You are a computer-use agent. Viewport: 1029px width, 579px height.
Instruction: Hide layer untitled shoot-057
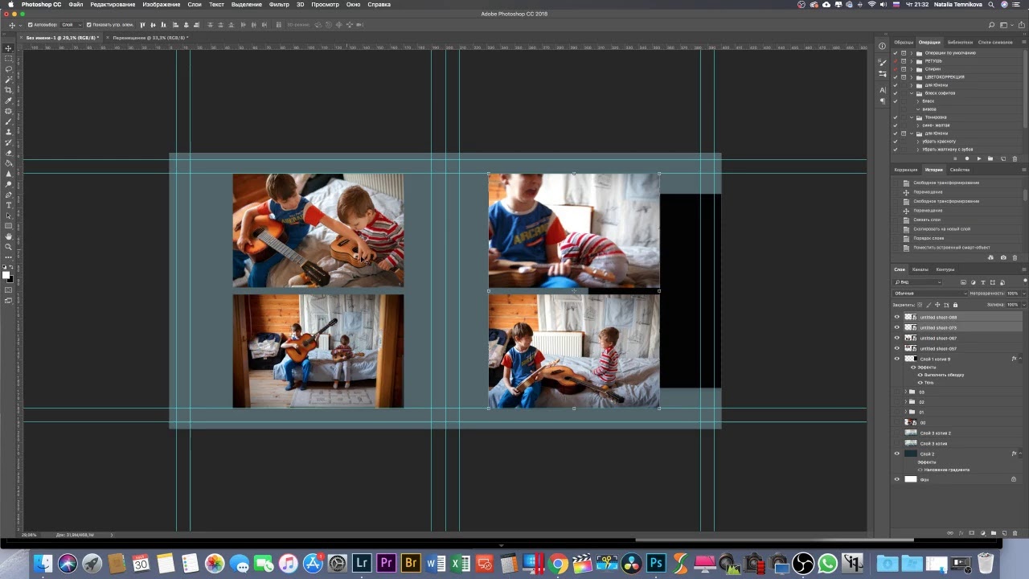(897, 348)
